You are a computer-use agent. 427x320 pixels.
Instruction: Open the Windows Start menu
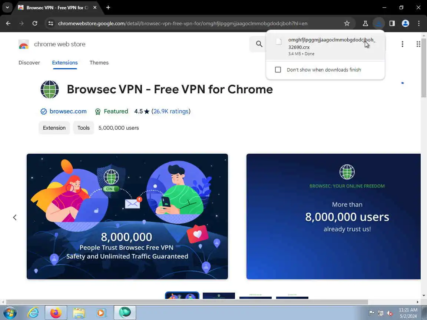tap(10, 313)
